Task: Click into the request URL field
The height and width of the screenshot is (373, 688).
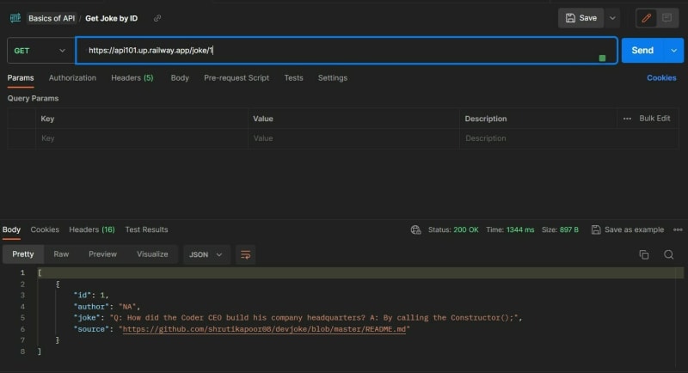Action: coord(347,51)
